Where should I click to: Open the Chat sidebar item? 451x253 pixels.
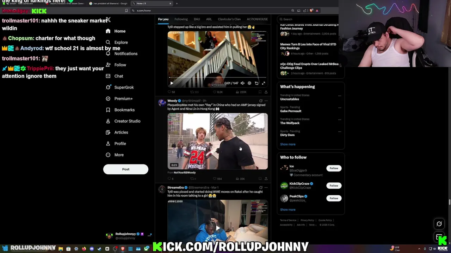(115, 76)
